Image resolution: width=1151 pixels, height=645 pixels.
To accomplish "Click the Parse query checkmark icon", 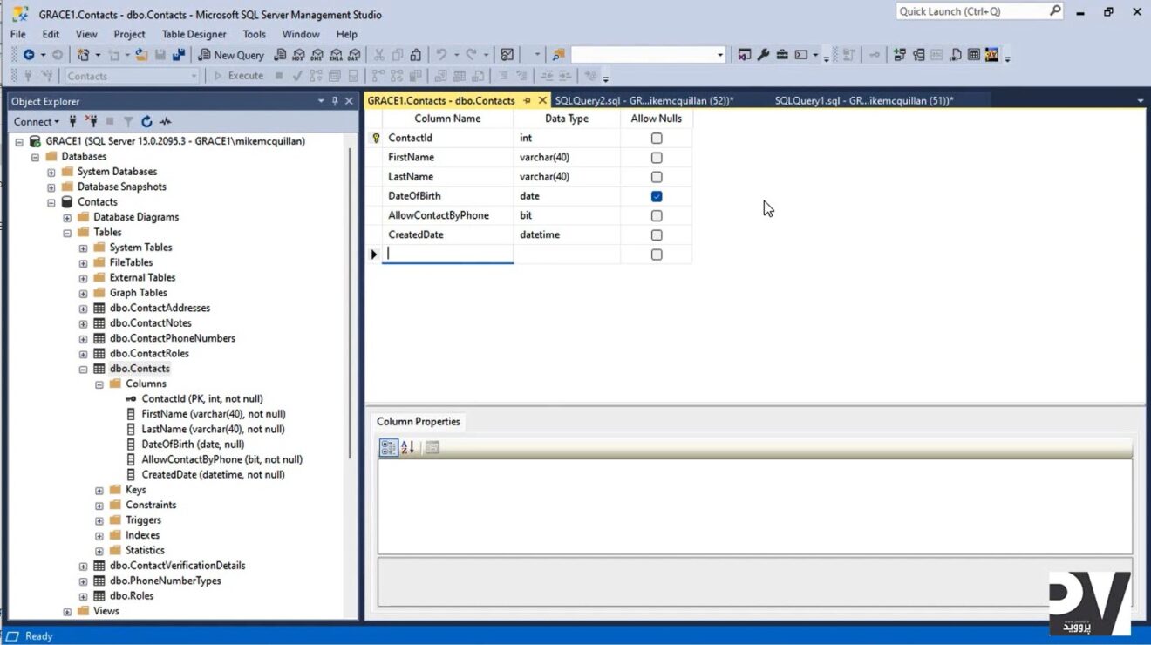I will (296, 76).
